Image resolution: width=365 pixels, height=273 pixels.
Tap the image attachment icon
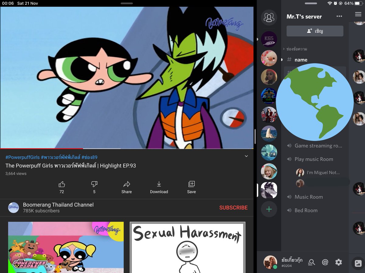(358, 263)
